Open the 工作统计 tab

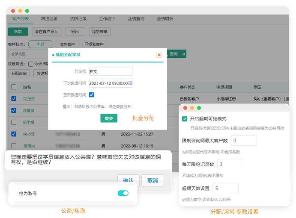107,19
